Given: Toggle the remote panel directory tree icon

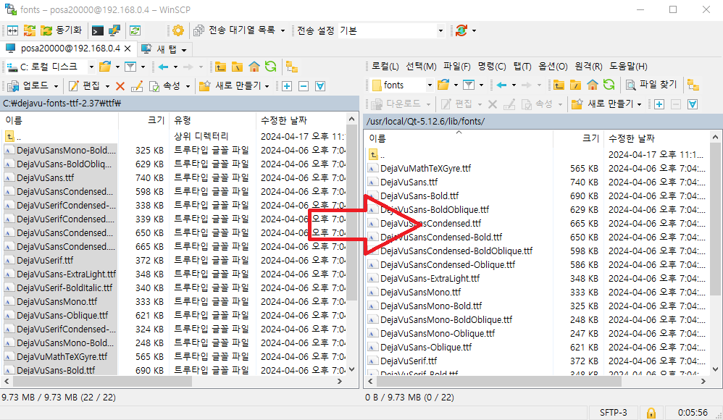Looking at the screenshot, I should tap(693, 85).
